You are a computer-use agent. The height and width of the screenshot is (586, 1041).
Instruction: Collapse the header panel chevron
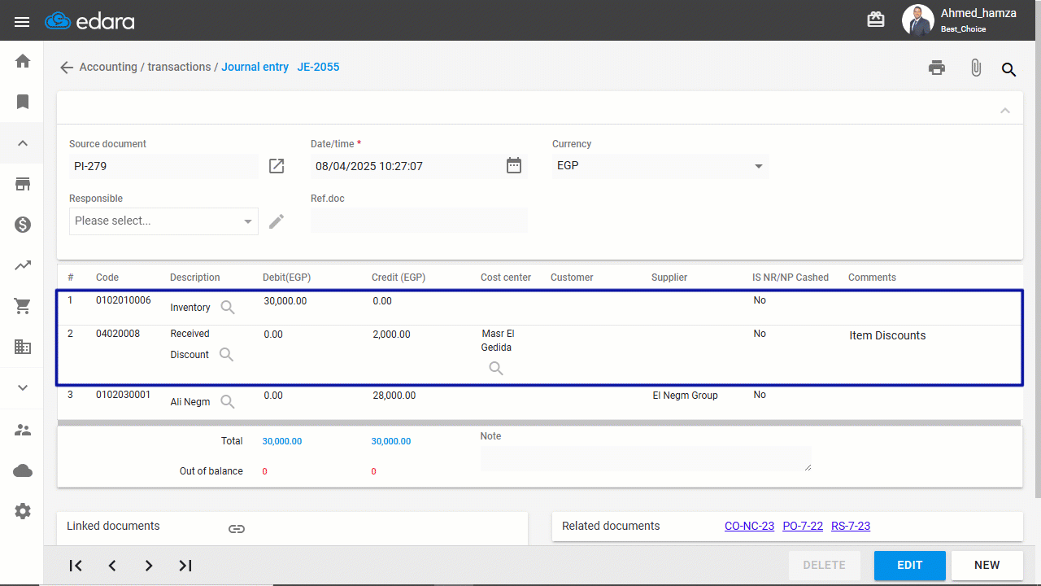pyautogui.click(x=1005, y=110)
